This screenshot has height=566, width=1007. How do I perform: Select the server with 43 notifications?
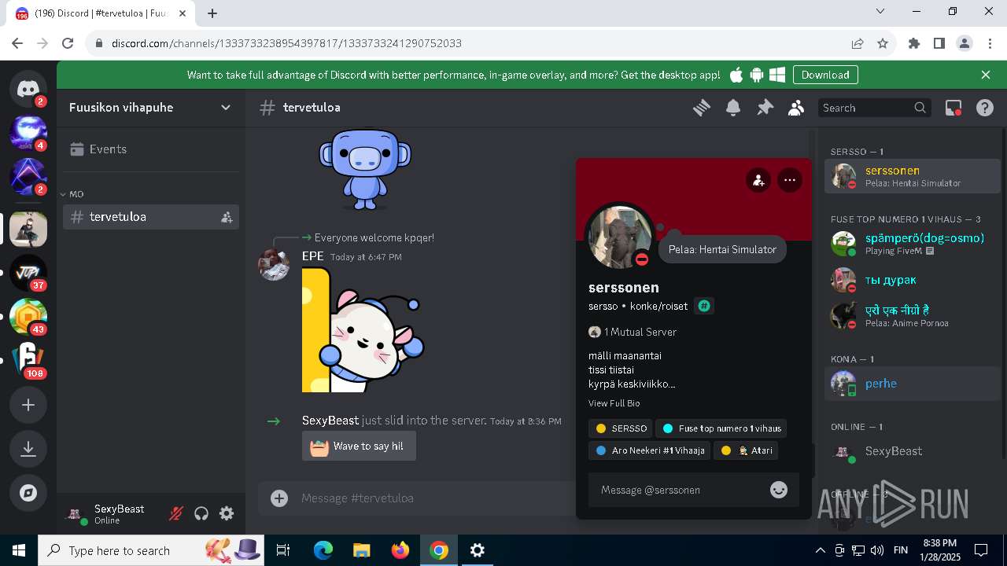28,317
